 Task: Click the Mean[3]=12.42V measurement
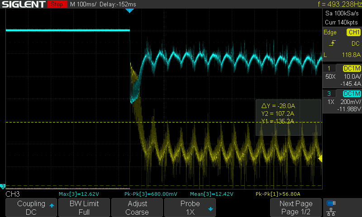211,194
